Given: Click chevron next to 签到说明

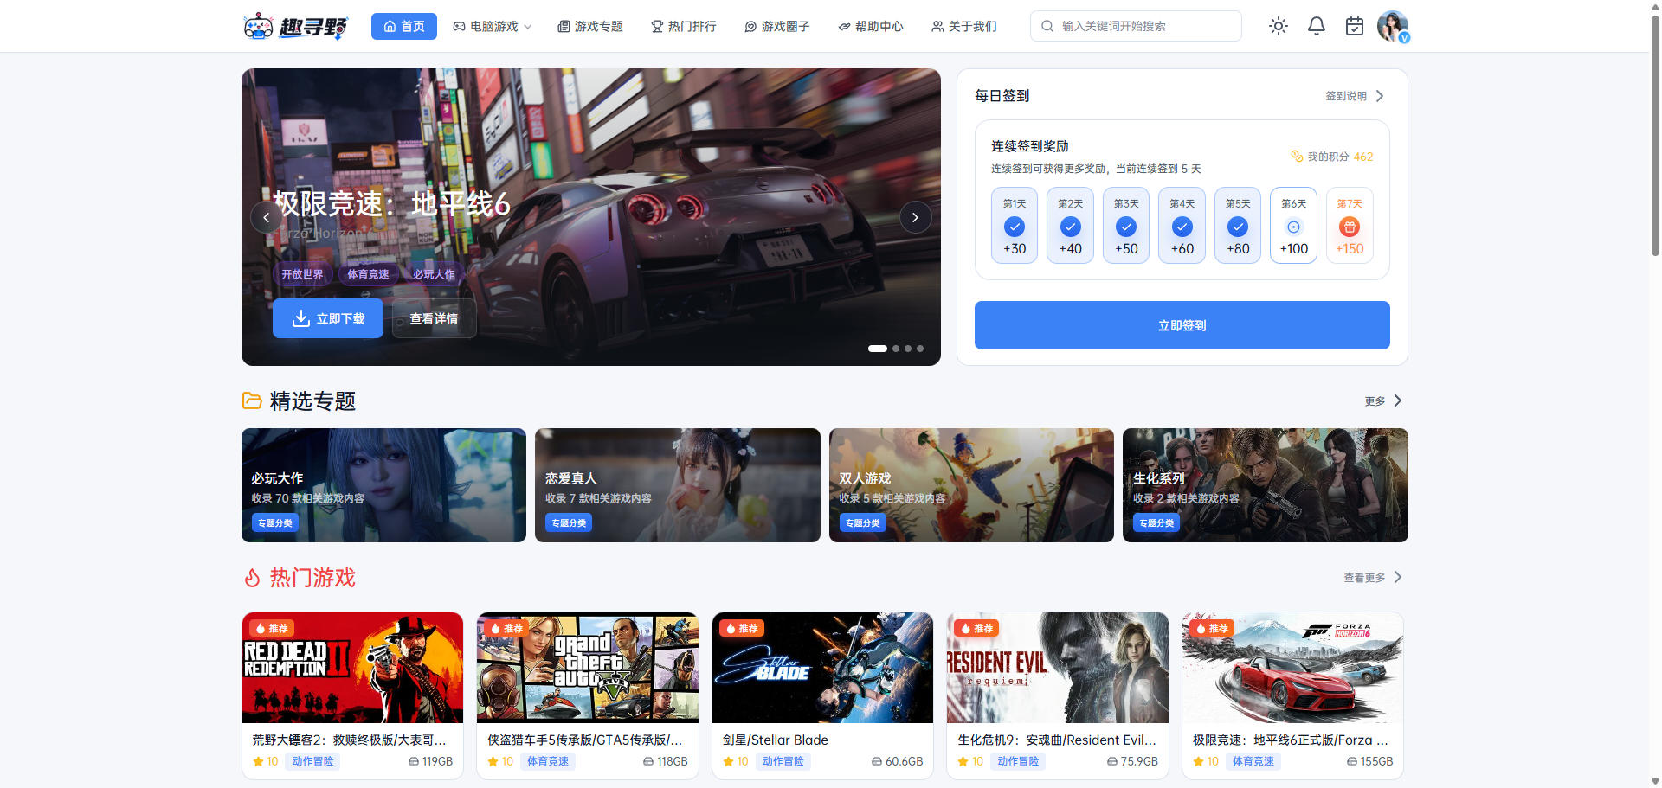Looking at the screenshot, I should 1381,96.
